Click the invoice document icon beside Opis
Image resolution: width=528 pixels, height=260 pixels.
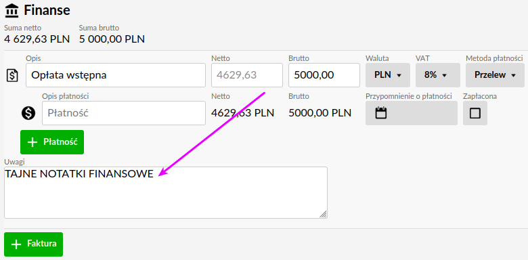click(x=12, y=75)
